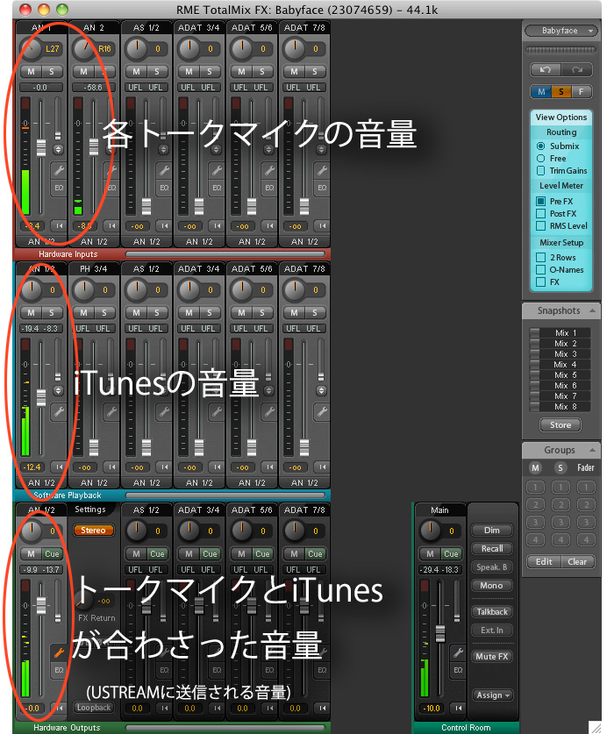
Task: Enable the 2 Rows mixer setup checkbox
Action: pyautogui.click(x=540, y=258)
